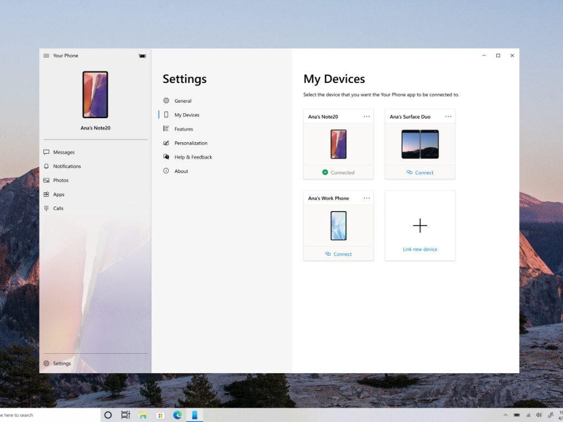Launch Microsoft Store from the taskbar
The width and height of the screenshot is (563, 422).
pyautogui.click(x=160, y=415)
